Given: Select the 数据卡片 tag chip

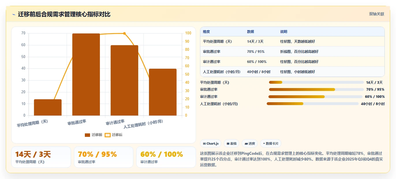Looking at the screenshot, I should point(270,143).
